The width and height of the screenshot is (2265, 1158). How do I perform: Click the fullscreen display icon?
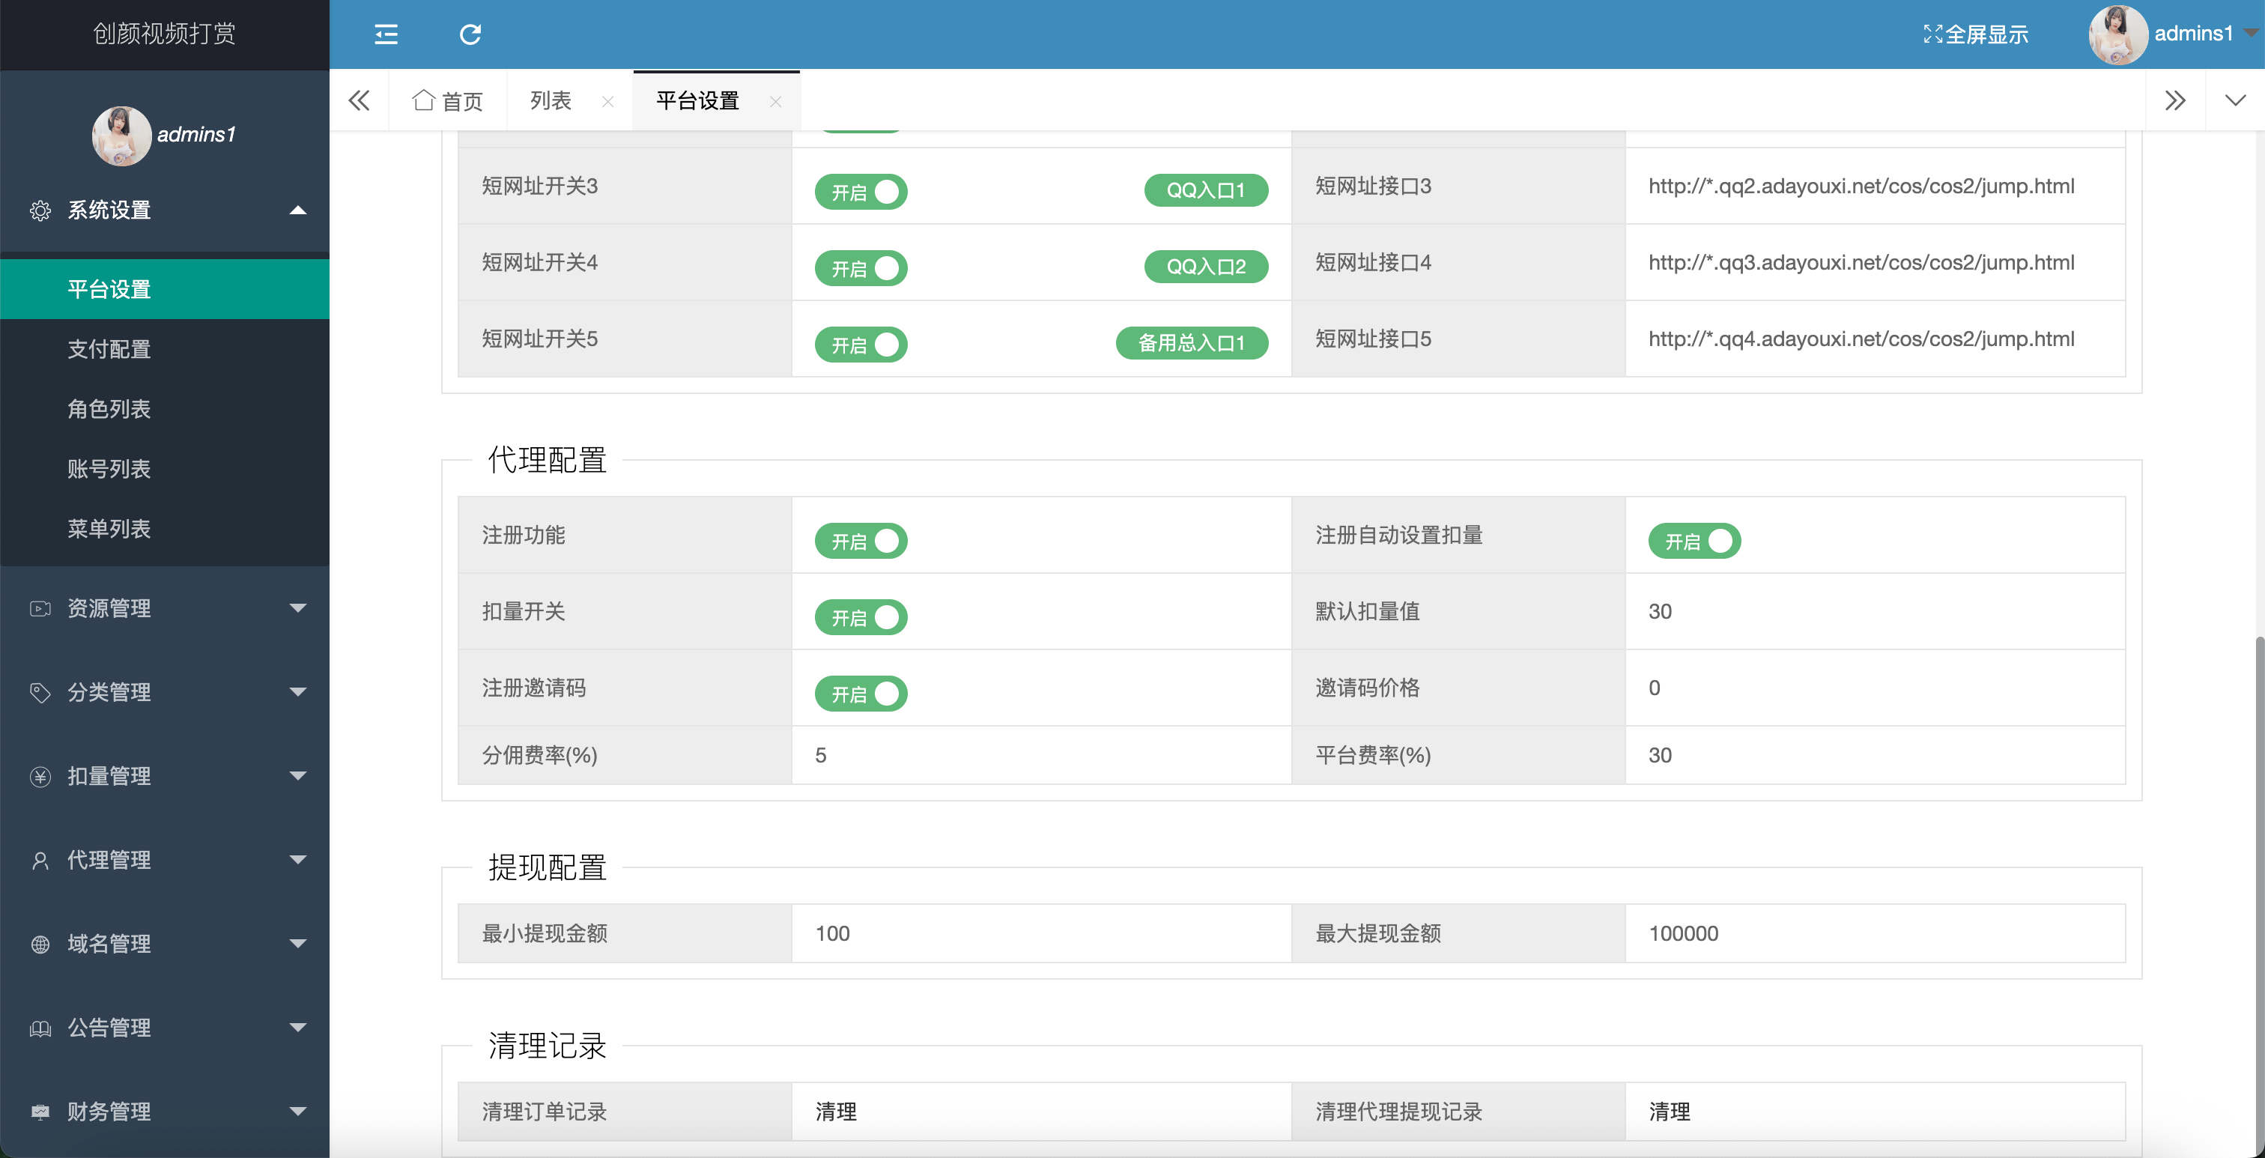(1932, 34)
